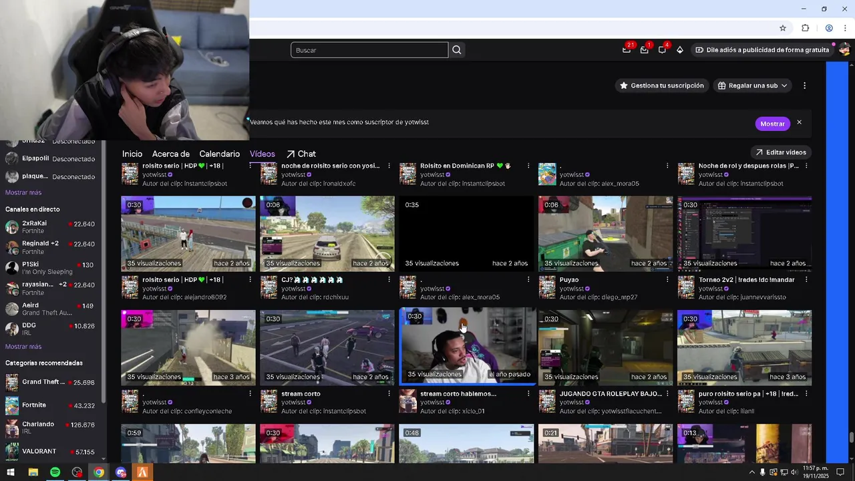855x481 pixels.
Task: Open the Grand Theft category in sidebar
Action: pyautogui.click(x=50, y=382)
